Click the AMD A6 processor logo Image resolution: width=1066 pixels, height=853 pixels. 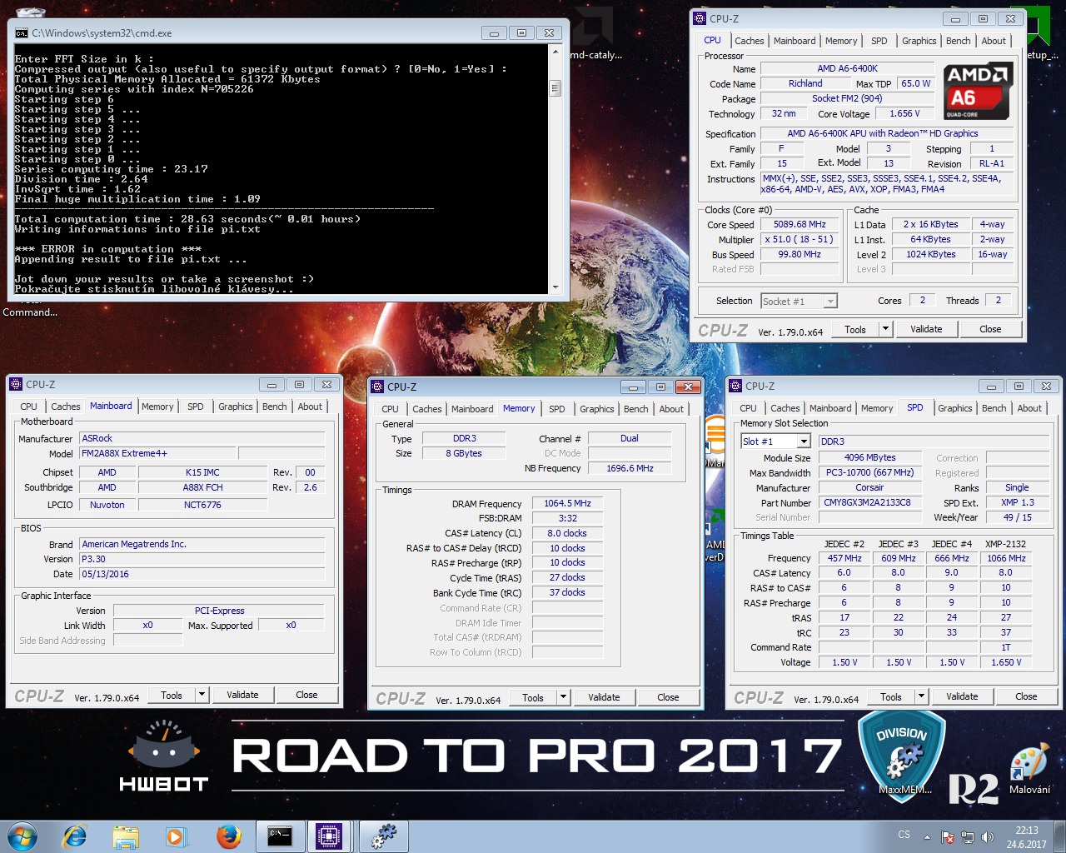979,91
